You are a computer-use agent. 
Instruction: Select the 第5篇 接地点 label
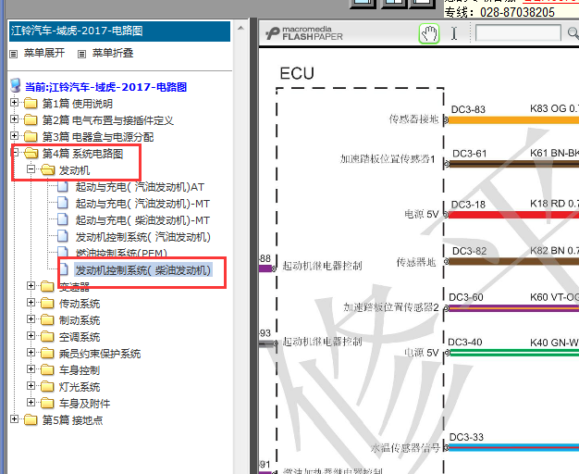[x=72, y=420]
